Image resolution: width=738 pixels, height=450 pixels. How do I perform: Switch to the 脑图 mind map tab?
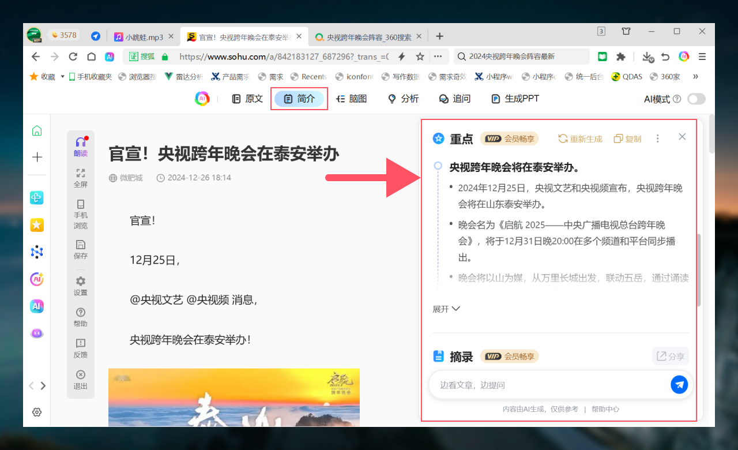coord(352,99)
